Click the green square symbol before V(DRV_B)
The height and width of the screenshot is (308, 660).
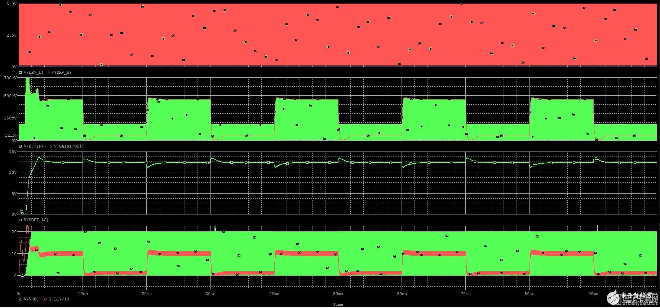click(21, 73)
